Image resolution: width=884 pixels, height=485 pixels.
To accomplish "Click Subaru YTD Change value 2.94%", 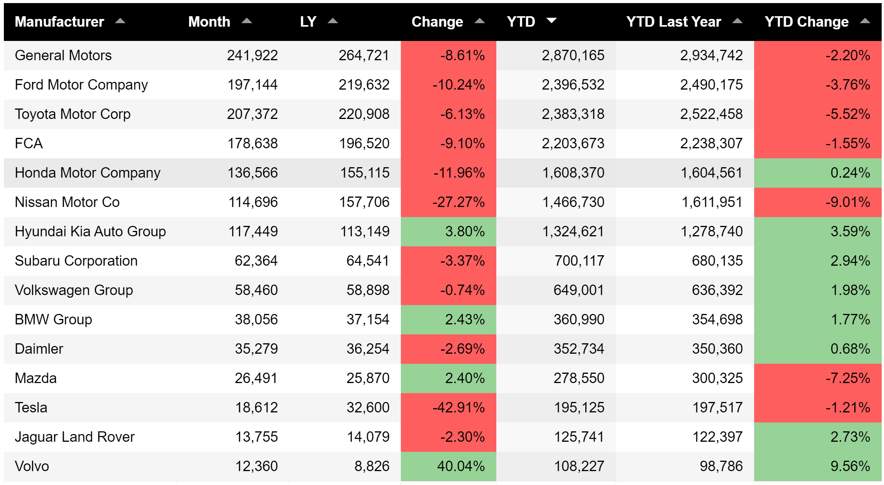I will click(850, 261).
